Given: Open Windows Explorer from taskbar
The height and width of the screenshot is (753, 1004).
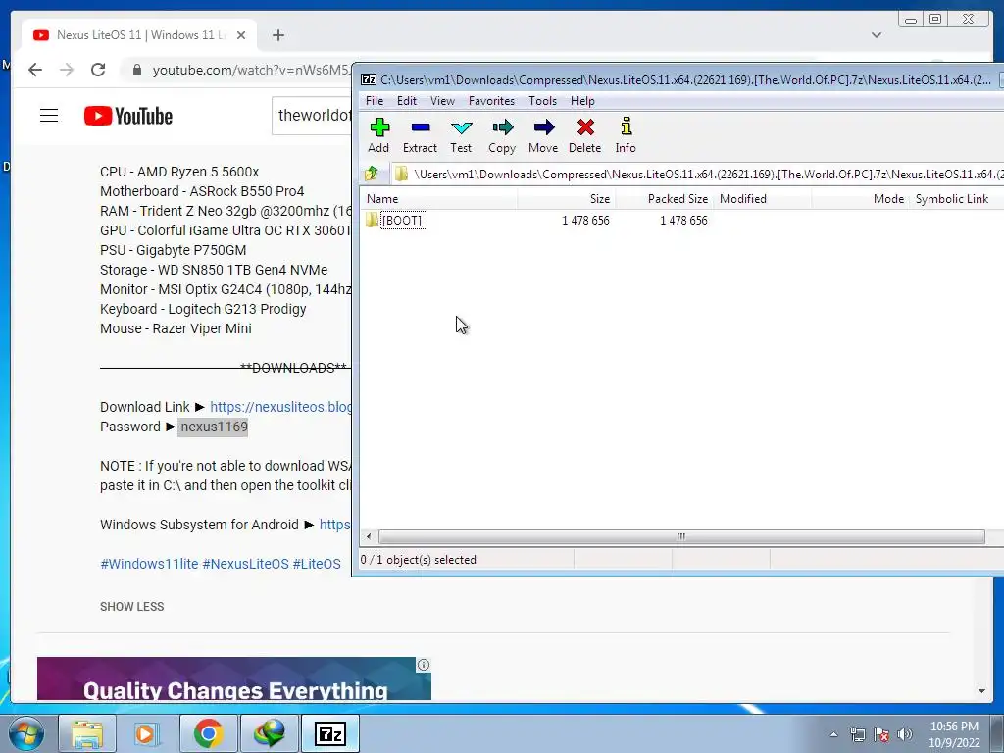Looking at the screenshot, I should tap(87, 733).
